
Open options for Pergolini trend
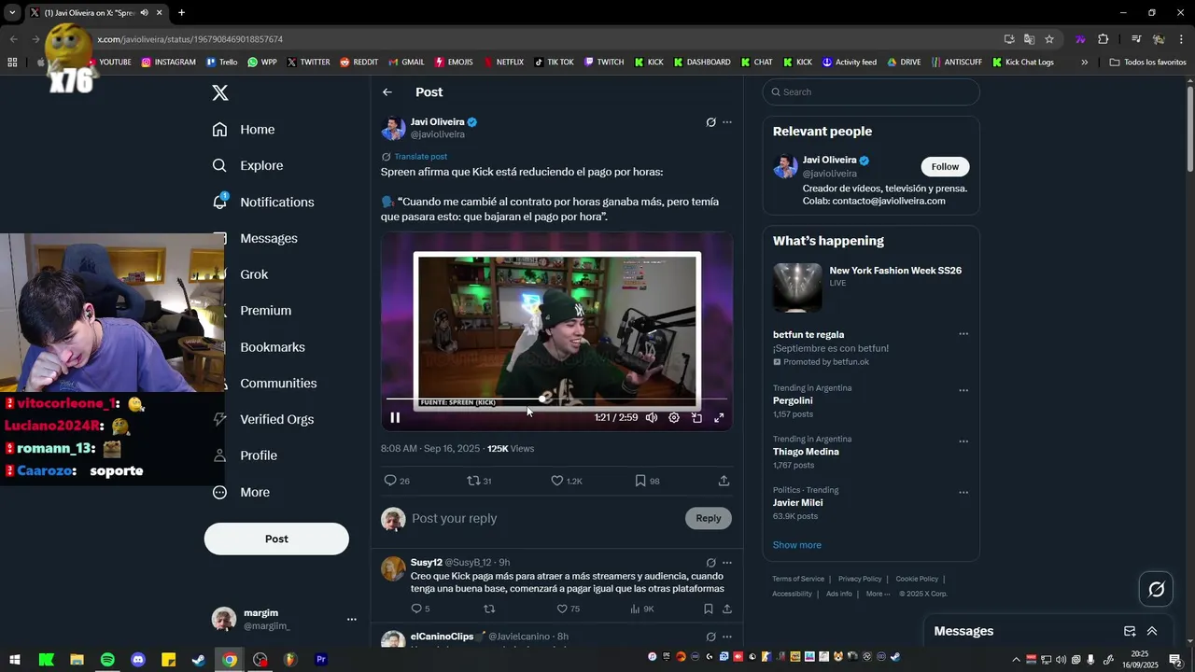963,391
